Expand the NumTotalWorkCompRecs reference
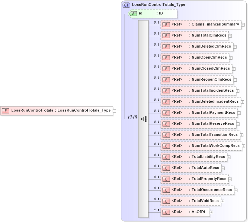The height and width of the screenshot is (222, 248). pos(244,146)
